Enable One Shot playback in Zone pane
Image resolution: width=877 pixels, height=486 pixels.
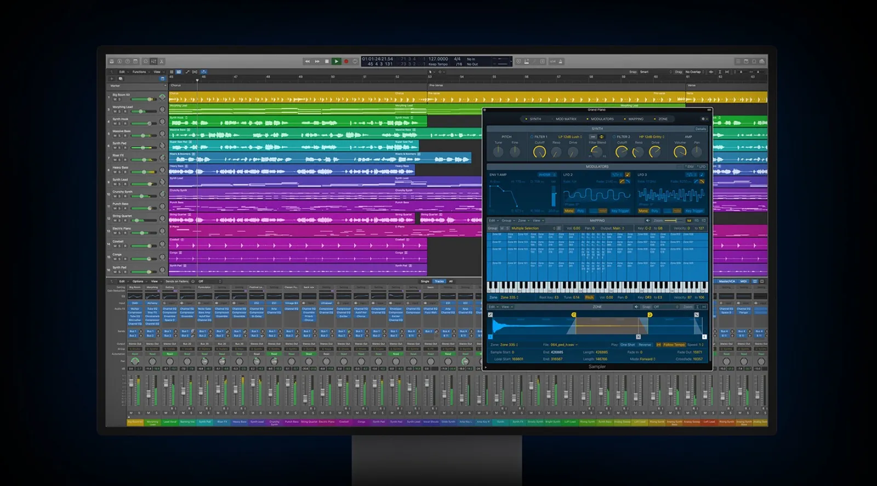point(627,345)
